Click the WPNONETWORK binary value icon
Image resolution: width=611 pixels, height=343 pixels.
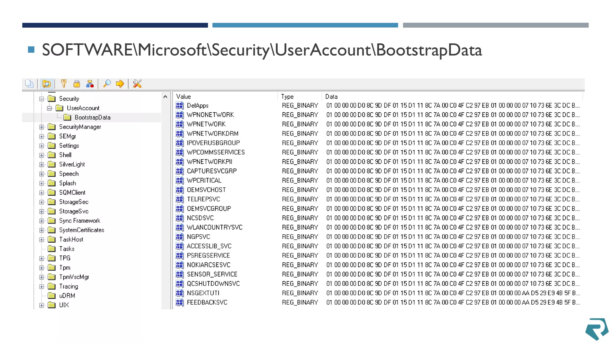[x=179, y=115]
